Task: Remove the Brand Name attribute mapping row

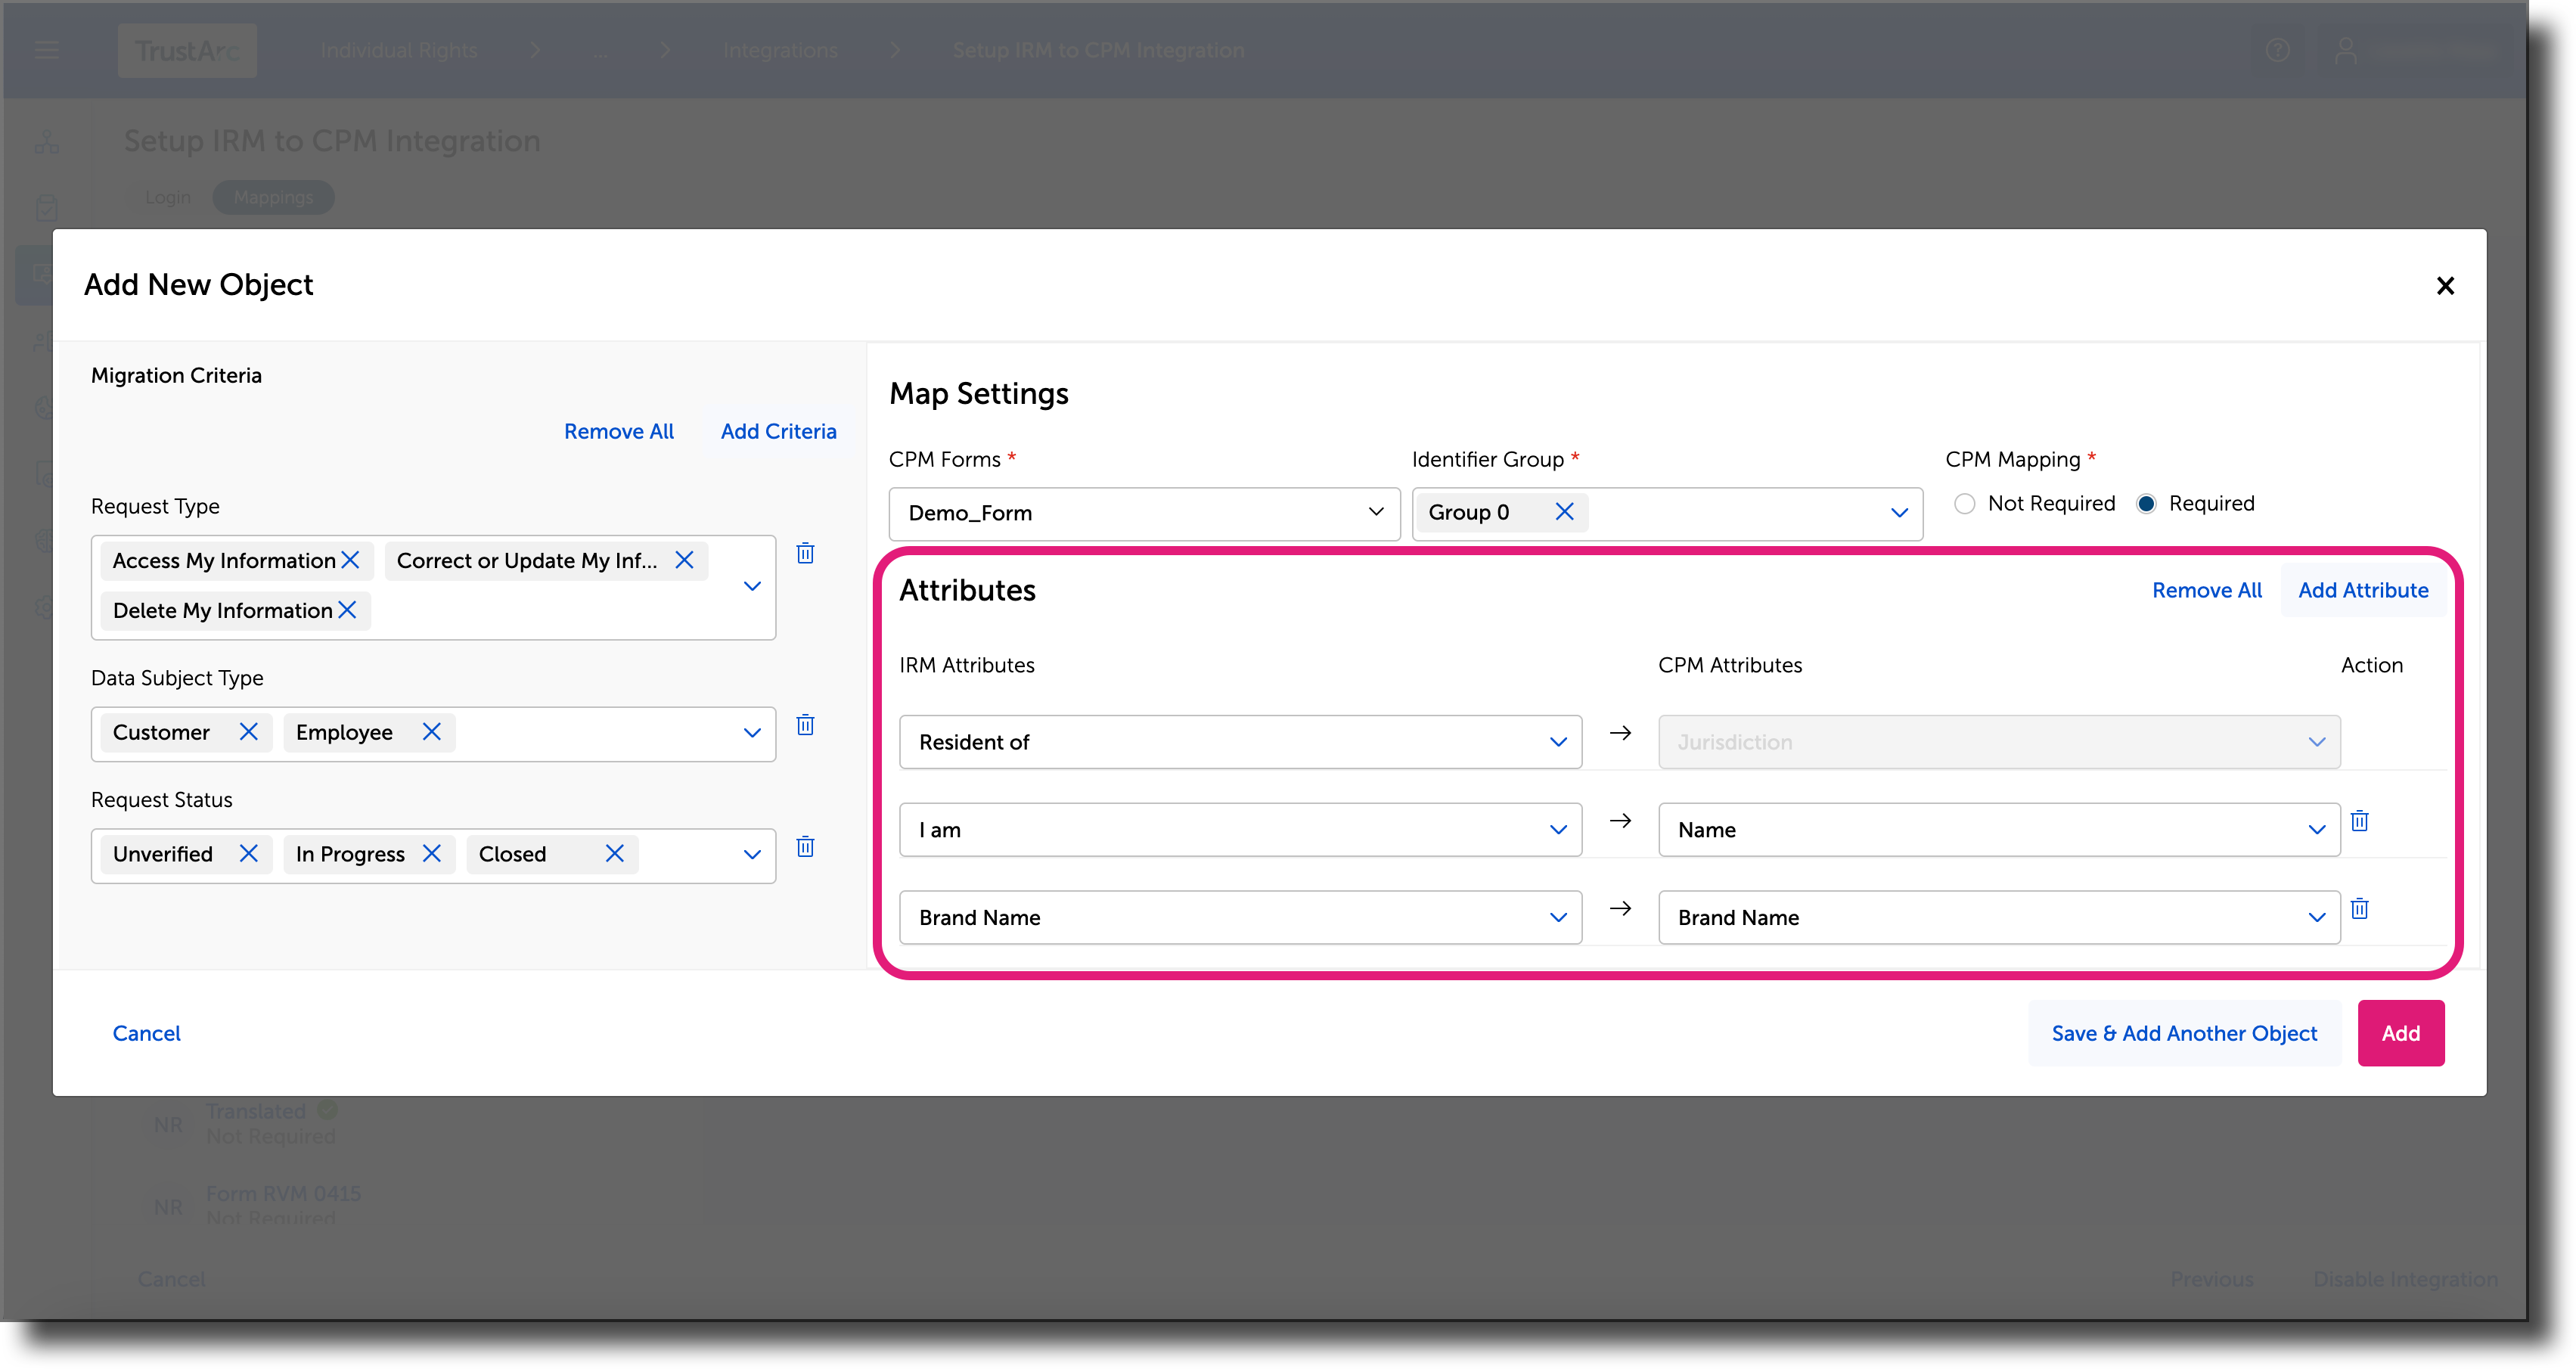Action: coord(2360,908)
